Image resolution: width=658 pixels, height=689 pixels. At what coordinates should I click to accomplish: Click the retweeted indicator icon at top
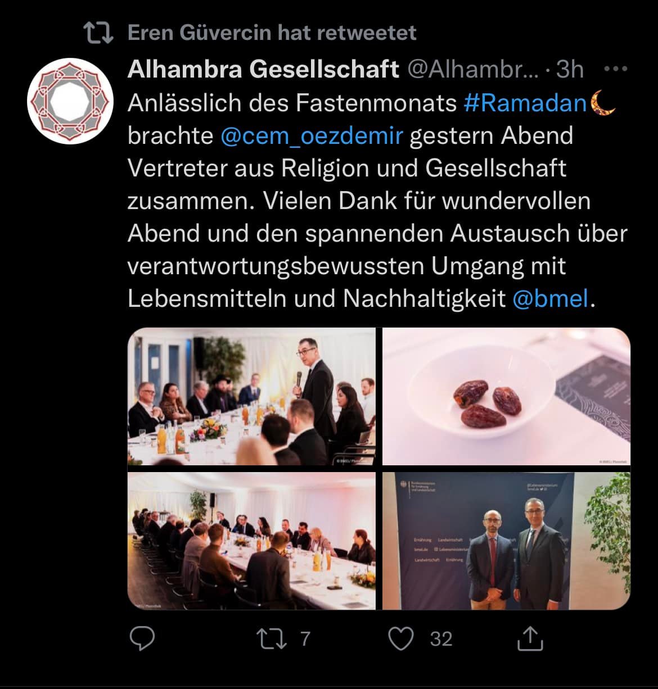99,33
